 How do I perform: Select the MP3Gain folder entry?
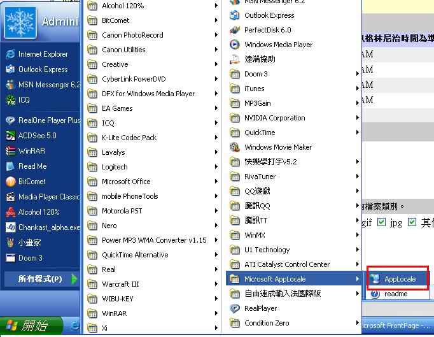[293, 103]
